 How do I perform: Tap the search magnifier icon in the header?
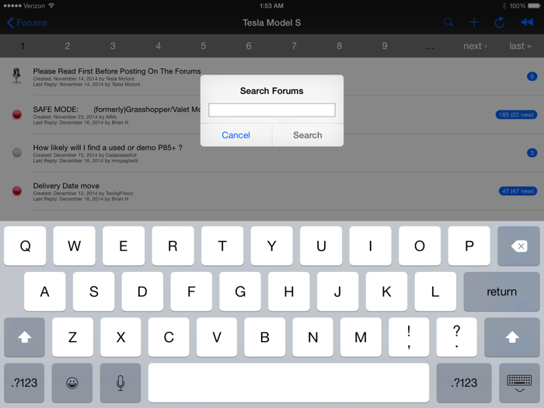(448, 23)
